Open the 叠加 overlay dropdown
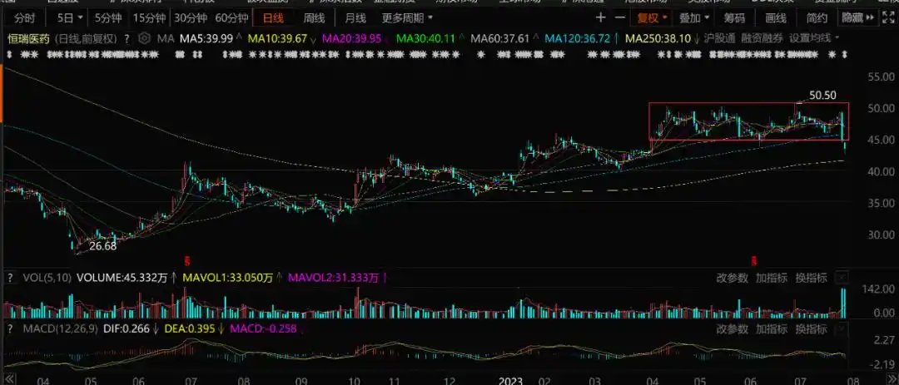Image resolution: width=899 pixels, height=385 pixels. pos(694,18)
